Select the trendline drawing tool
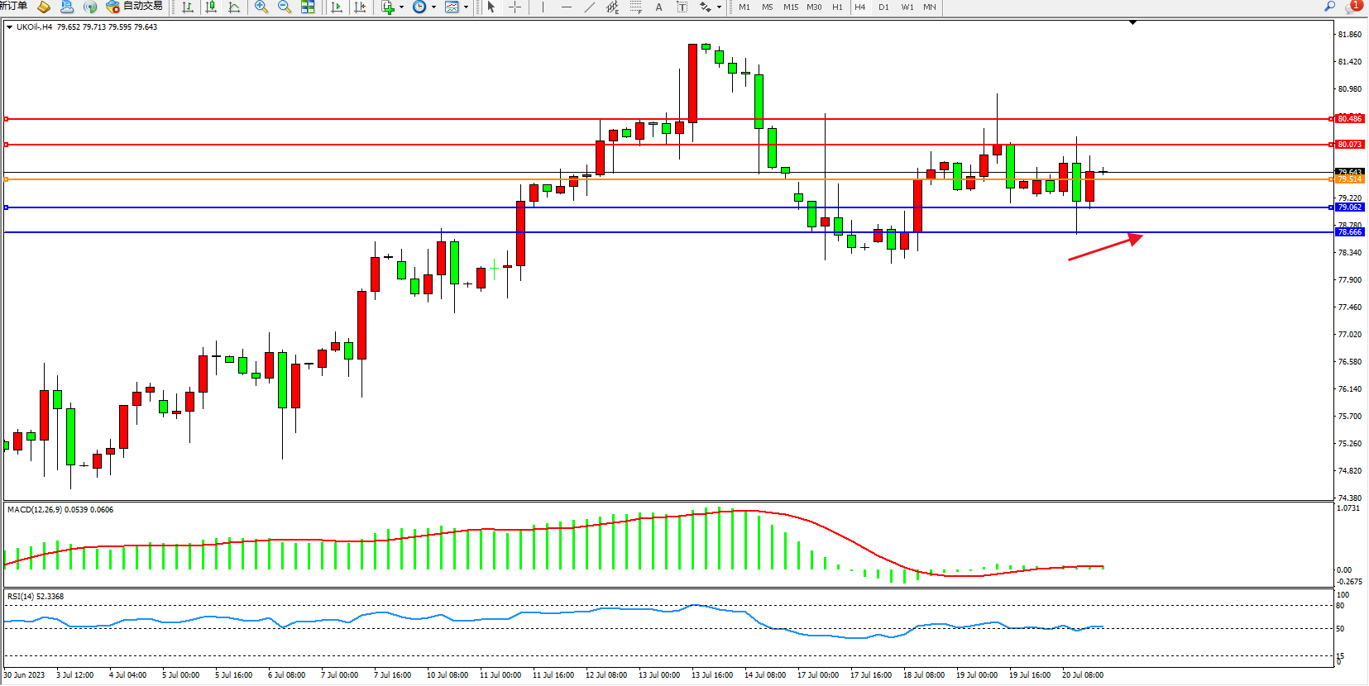Viewport: 1369px width, 686px height. (x=589, y=7)
